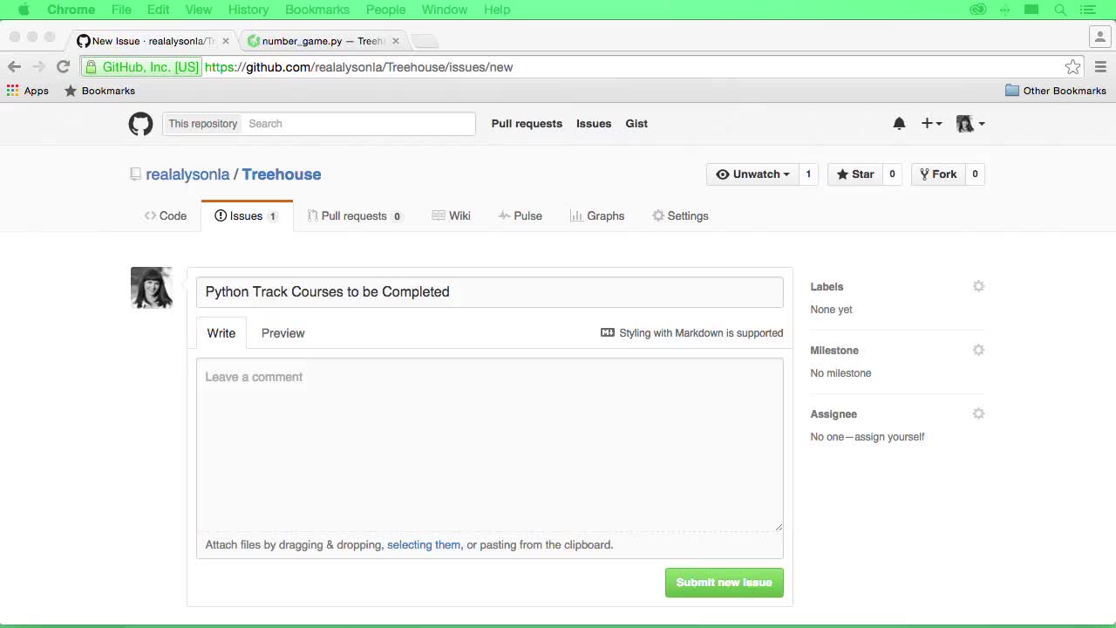Screen dimensions: 1116x628
Task: Open the Bookmarks menu in menu bar
Action: (317, 10)
